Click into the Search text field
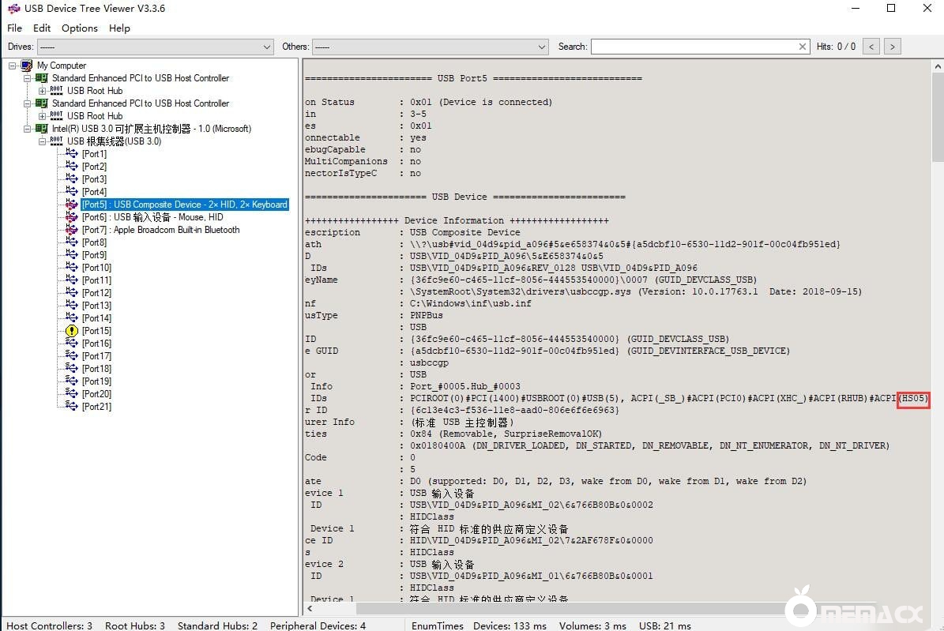Screen dimensions: 944x631 tap(694, 47)
